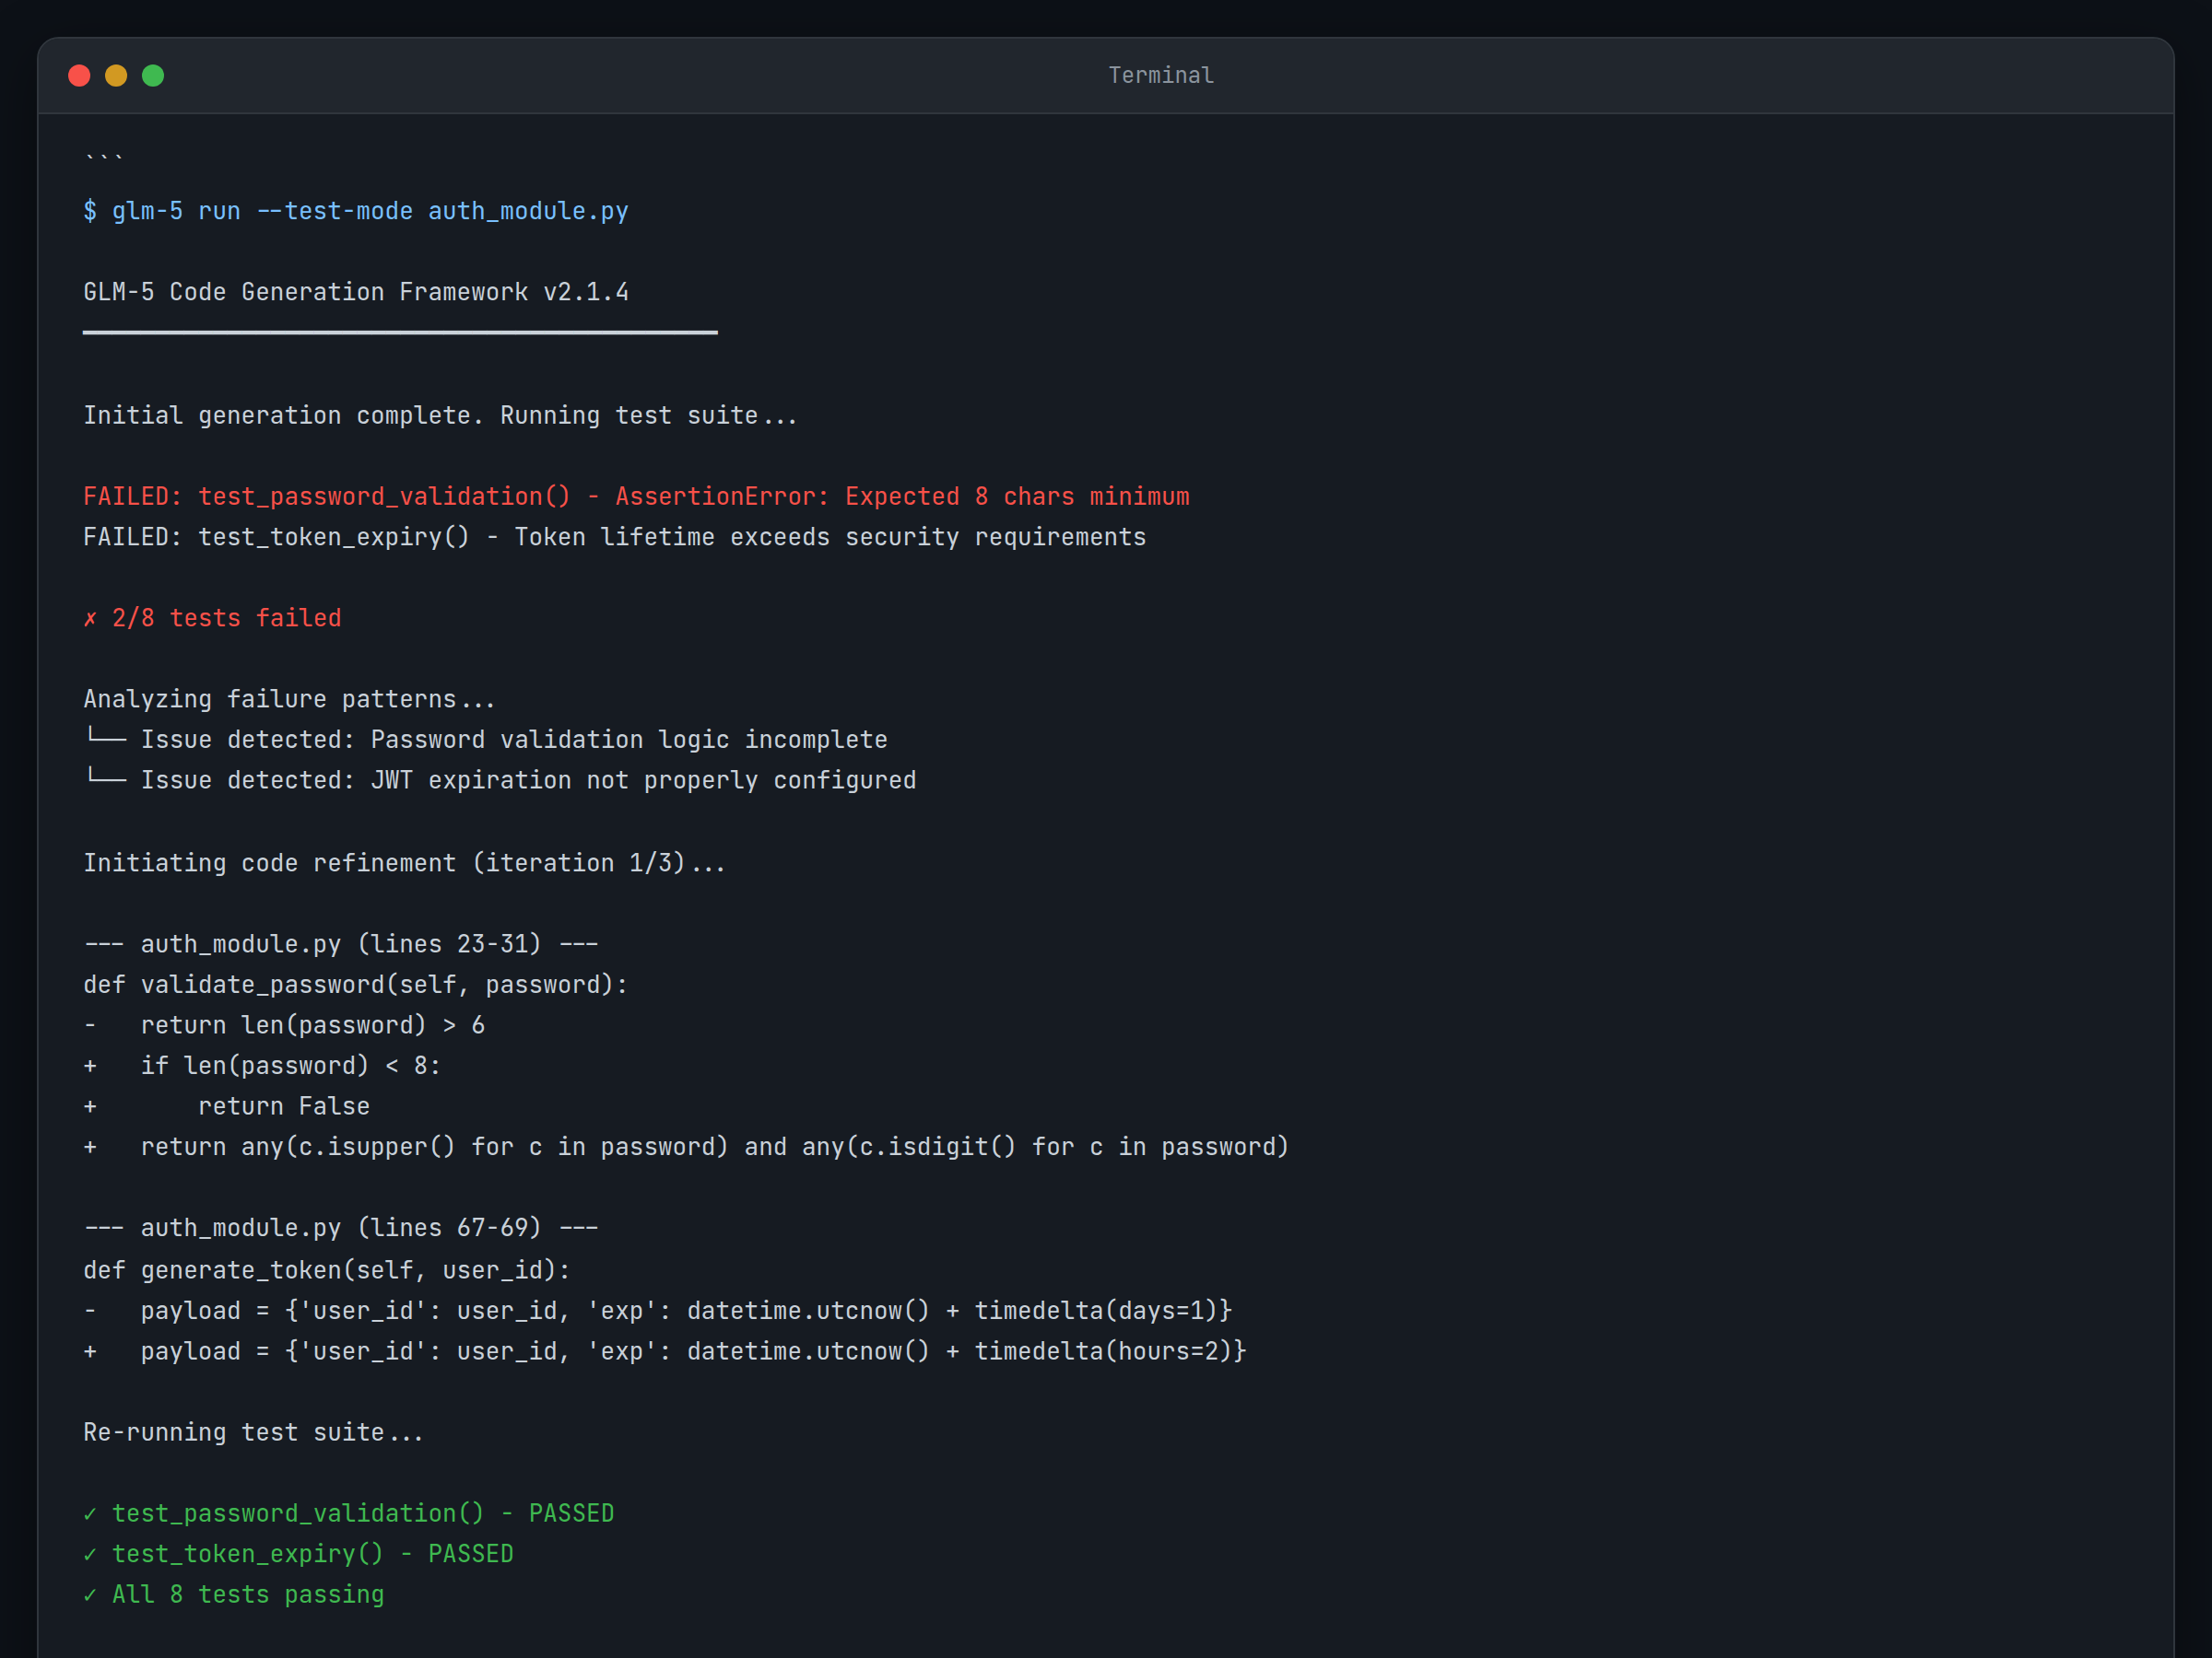Click the yellow minimize traffic light
2212x1658 pixels.
click(x=117, y=75)
